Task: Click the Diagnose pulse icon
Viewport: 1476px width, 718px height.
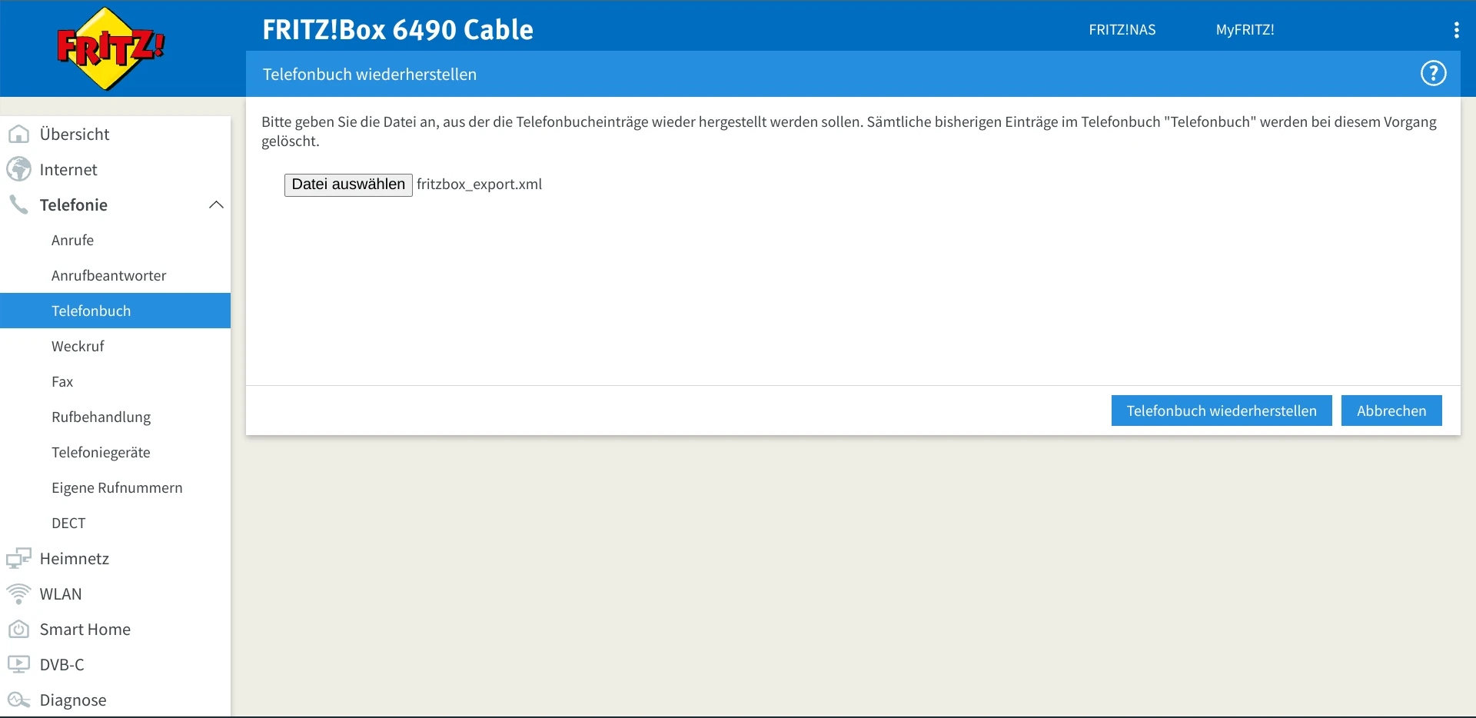Action: (x=18, y=700)
